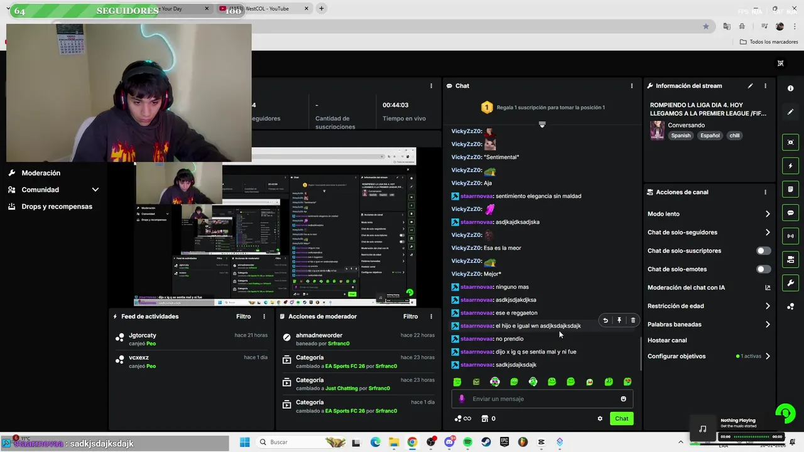Click the stream preview thumbnail
This screenshot has width=804, height=452.
(x=275, y=227)
